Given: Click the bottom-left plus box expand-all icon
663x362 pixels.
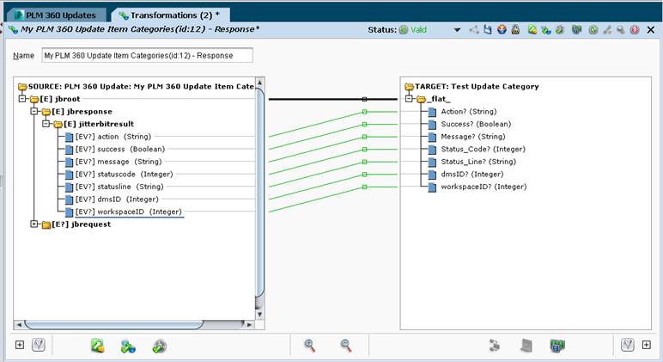Looking at the screenshot, I should 20,345.
